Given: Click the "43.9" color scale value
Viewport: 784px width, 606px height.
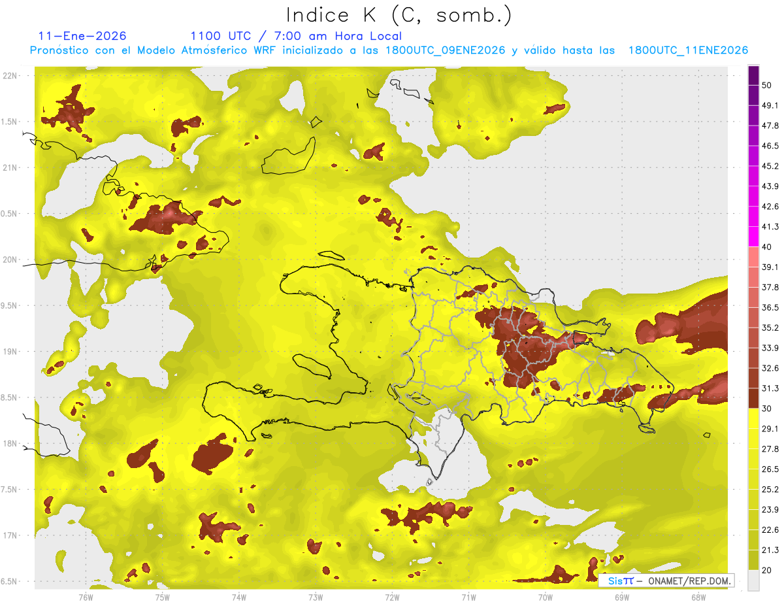Looking at the screenshot, I should 770,186.
